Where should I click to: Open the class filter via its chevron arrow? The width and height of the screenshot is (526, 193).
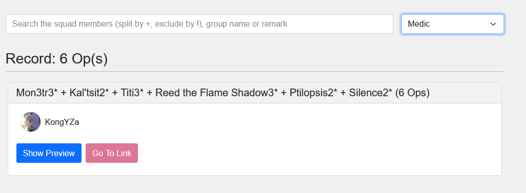pyautogui.click(x=493, y=24)
